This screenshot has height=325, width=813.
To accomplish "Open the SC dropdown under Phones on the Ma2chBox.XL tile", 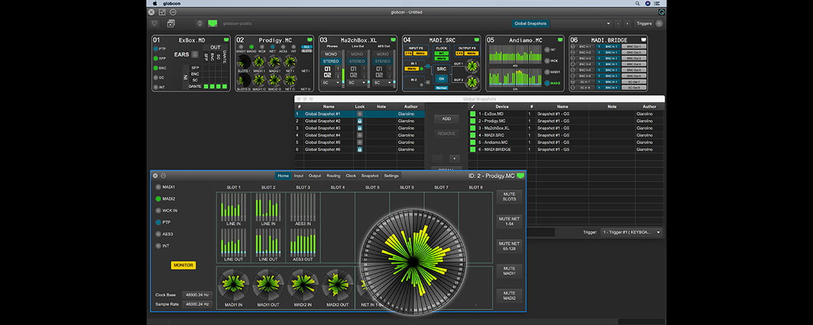I will click(331, 83).
